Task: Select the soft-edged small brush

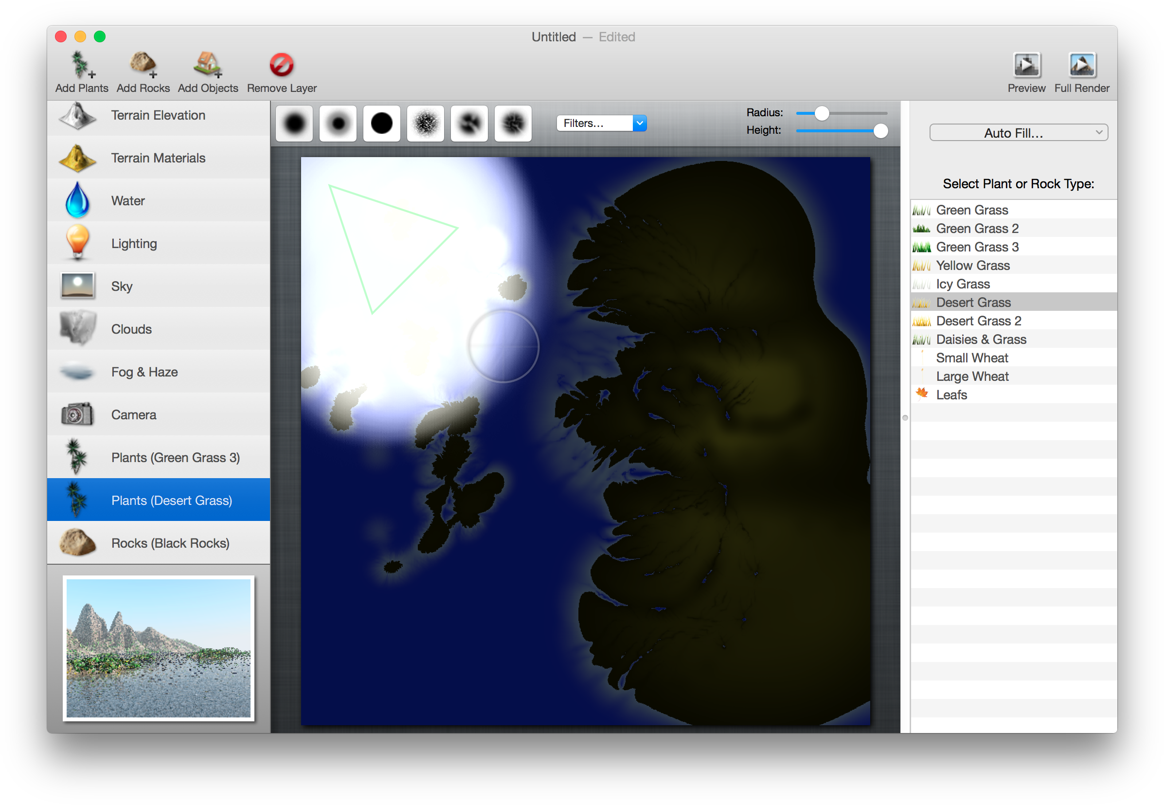Action: [338, 123]
